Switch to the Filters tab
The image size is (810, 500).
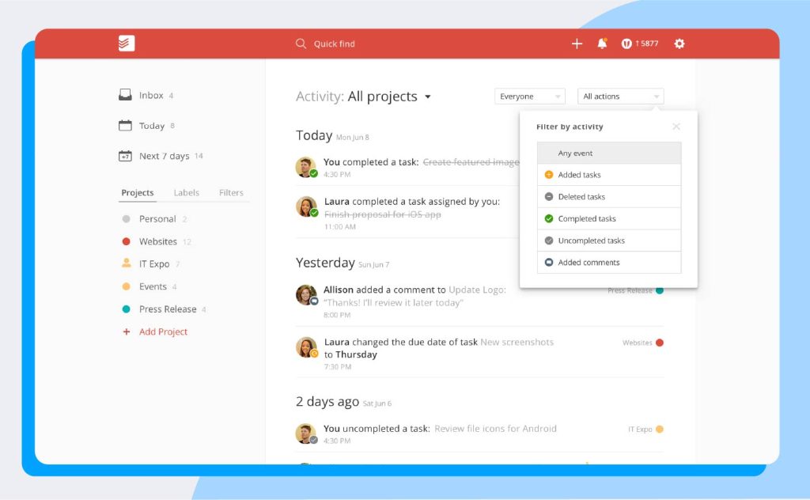tap(231, 192)
